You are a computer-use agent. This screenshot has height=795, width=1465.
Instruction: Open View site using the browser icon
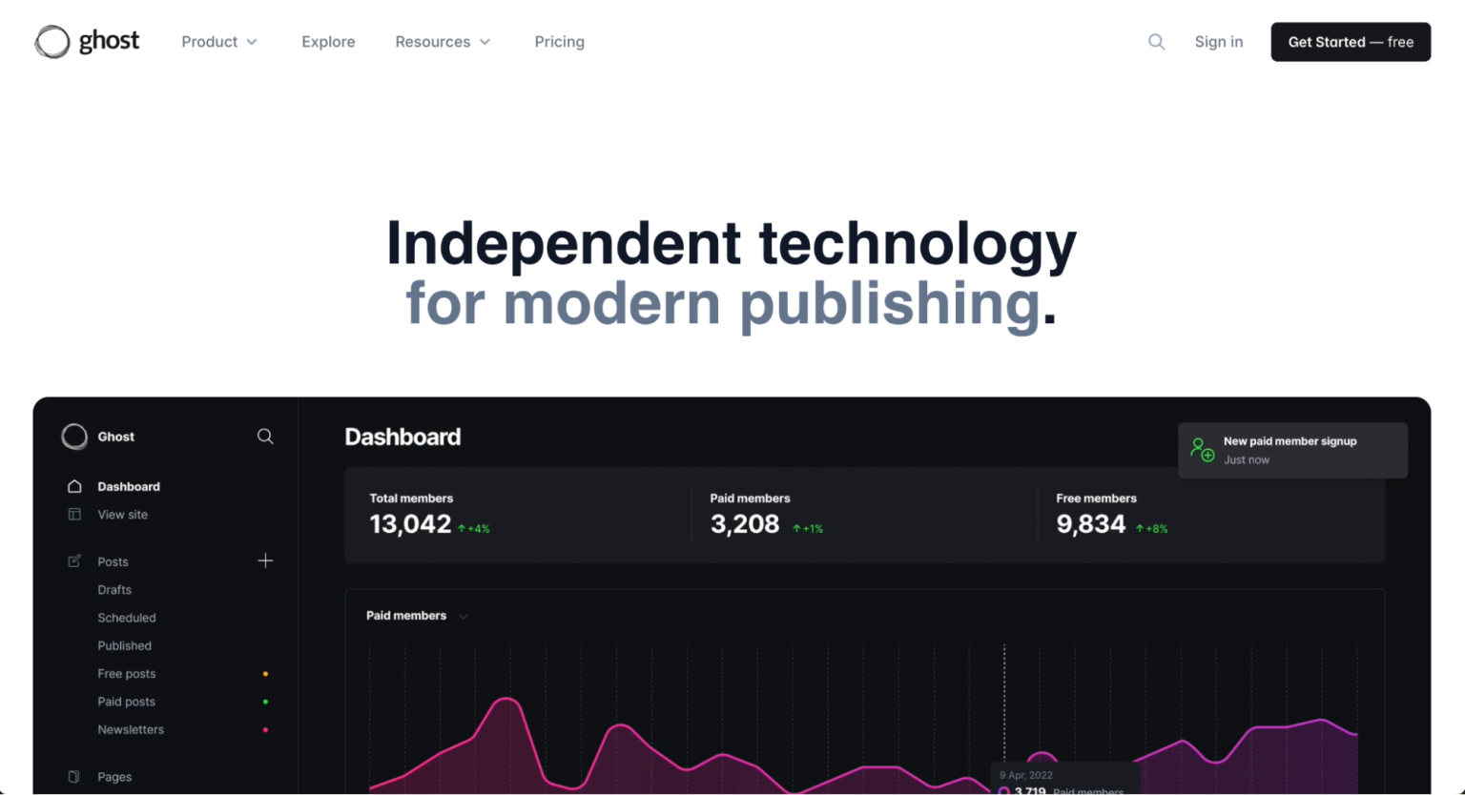(74, 515)
